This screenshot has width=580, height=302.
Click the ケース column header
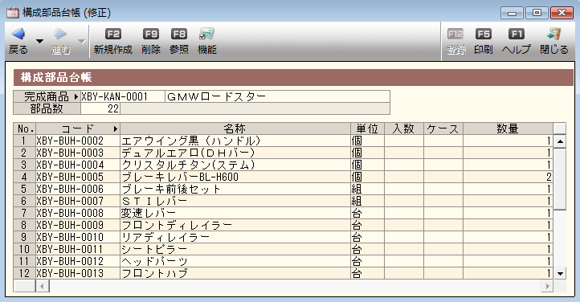(443, 129)
